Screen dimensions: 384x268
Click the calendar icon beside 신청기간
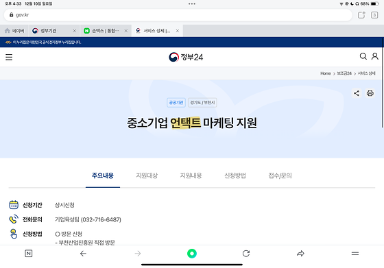(14, 205)
